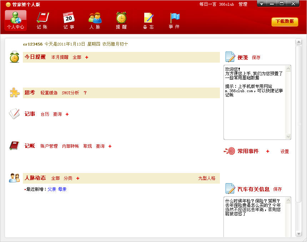The height and width of the screenshot is (242, 307).
Task: Open title bar dropdown arrow button
Action: pos(262,4)
